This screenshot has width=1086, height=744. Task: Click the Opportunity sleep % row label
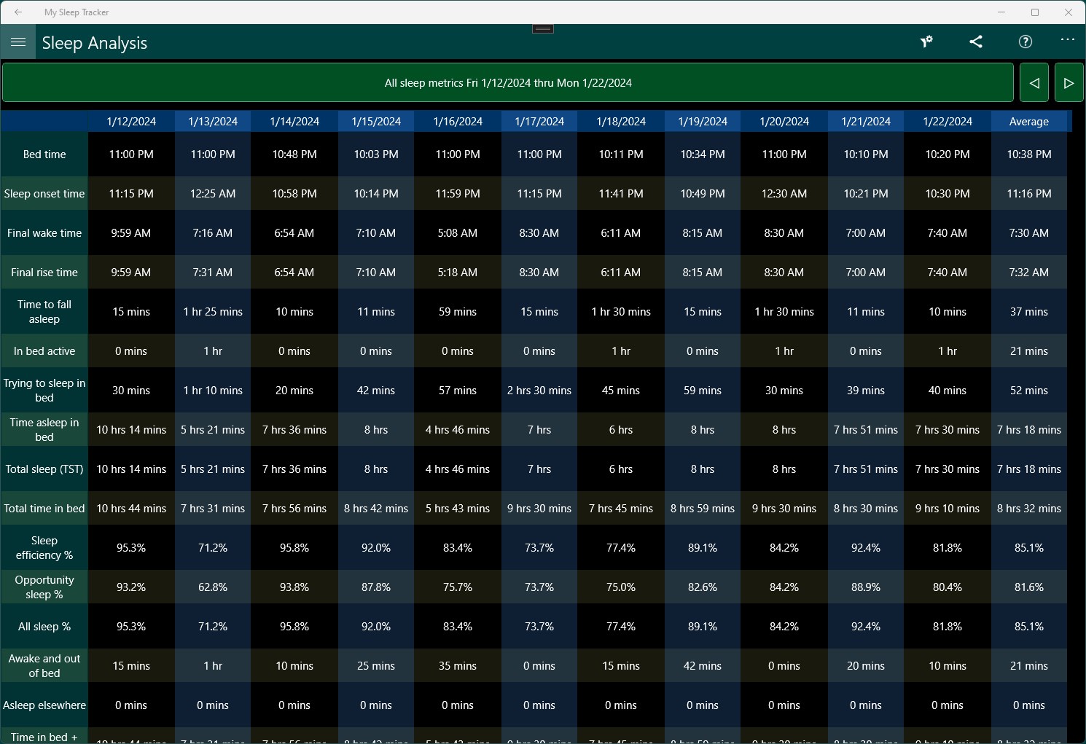[x=44, y=587]
